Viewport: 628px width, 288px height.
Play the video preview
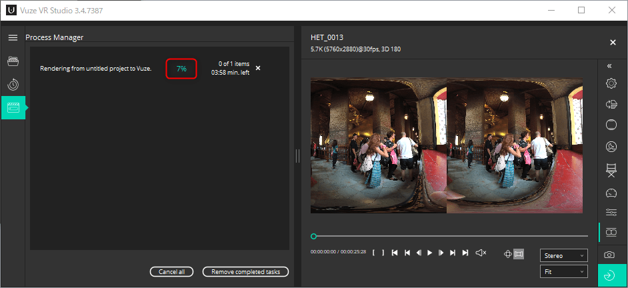click(x=430, y=253)
